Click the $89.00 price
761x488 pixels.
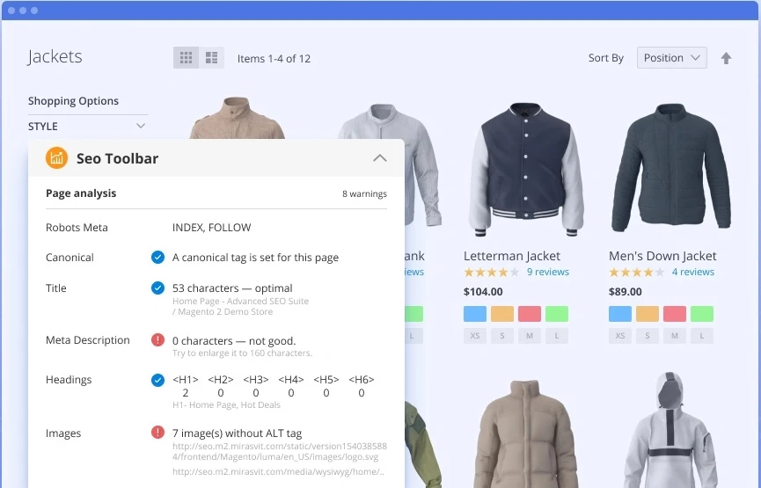626,292
